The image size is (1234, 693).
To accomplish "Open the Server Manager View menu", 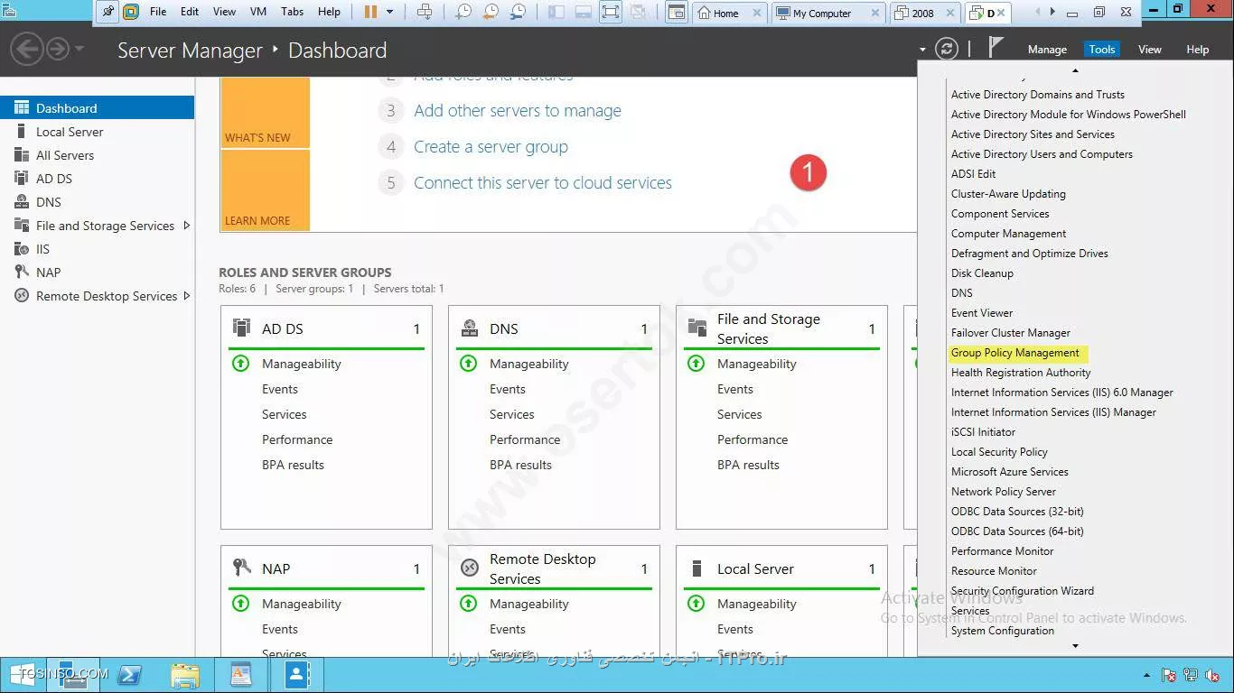I will (x=1149, y=50).
